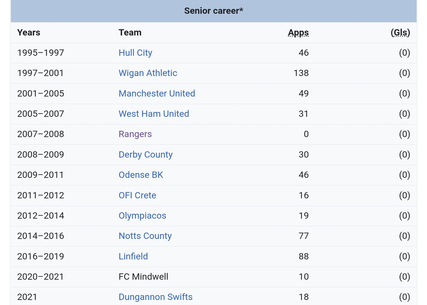Screen dimensions: 427x305
Task: Click the Gls abbreviation header
Action: tap(400, 33)
